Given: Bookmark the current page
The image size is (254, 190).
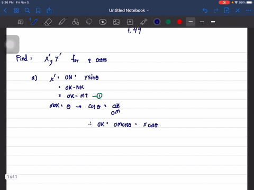Looking at the screenshot, I should pyautogui.click(x=38, y=11).
